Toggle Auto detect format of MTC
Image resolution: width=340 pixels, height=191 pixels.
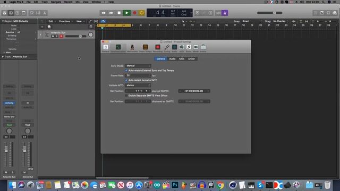click(x=126, y=80)
